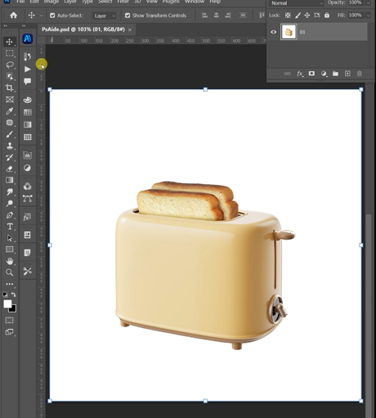Open the Window menu

click(x=195, y=2)
